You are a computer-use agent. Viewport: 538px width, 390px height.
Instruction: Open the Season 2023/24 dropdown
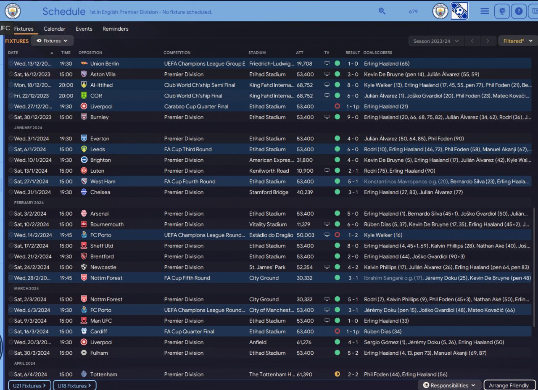[x=436, y=41]
